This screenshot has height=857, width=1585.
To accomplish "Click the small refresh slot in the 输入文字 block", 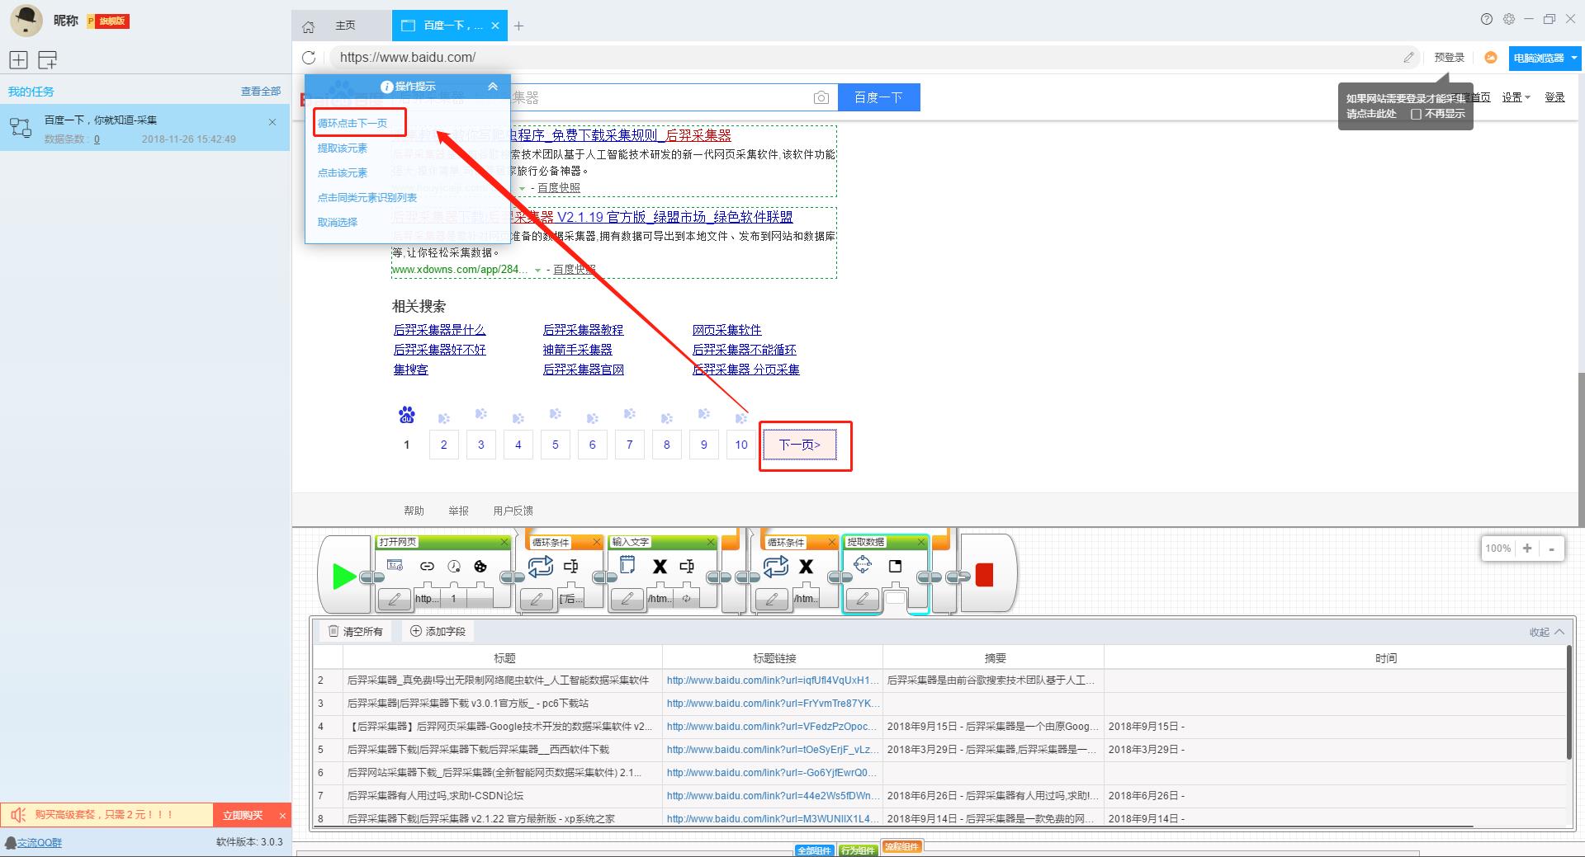I will pyautogui.click(x=686, y=599).
